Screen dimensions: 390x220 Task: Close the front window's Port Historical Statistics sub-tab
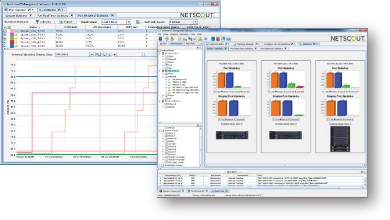point(285,49)
